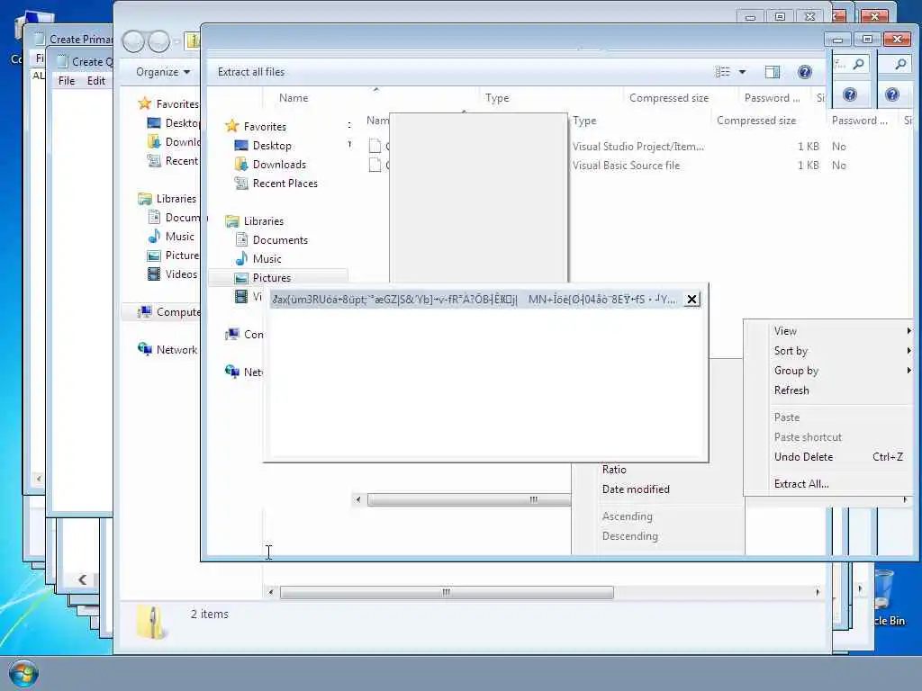
Task: Click the lower scrollbar right arrow
Action: click(x=818, y=592)
